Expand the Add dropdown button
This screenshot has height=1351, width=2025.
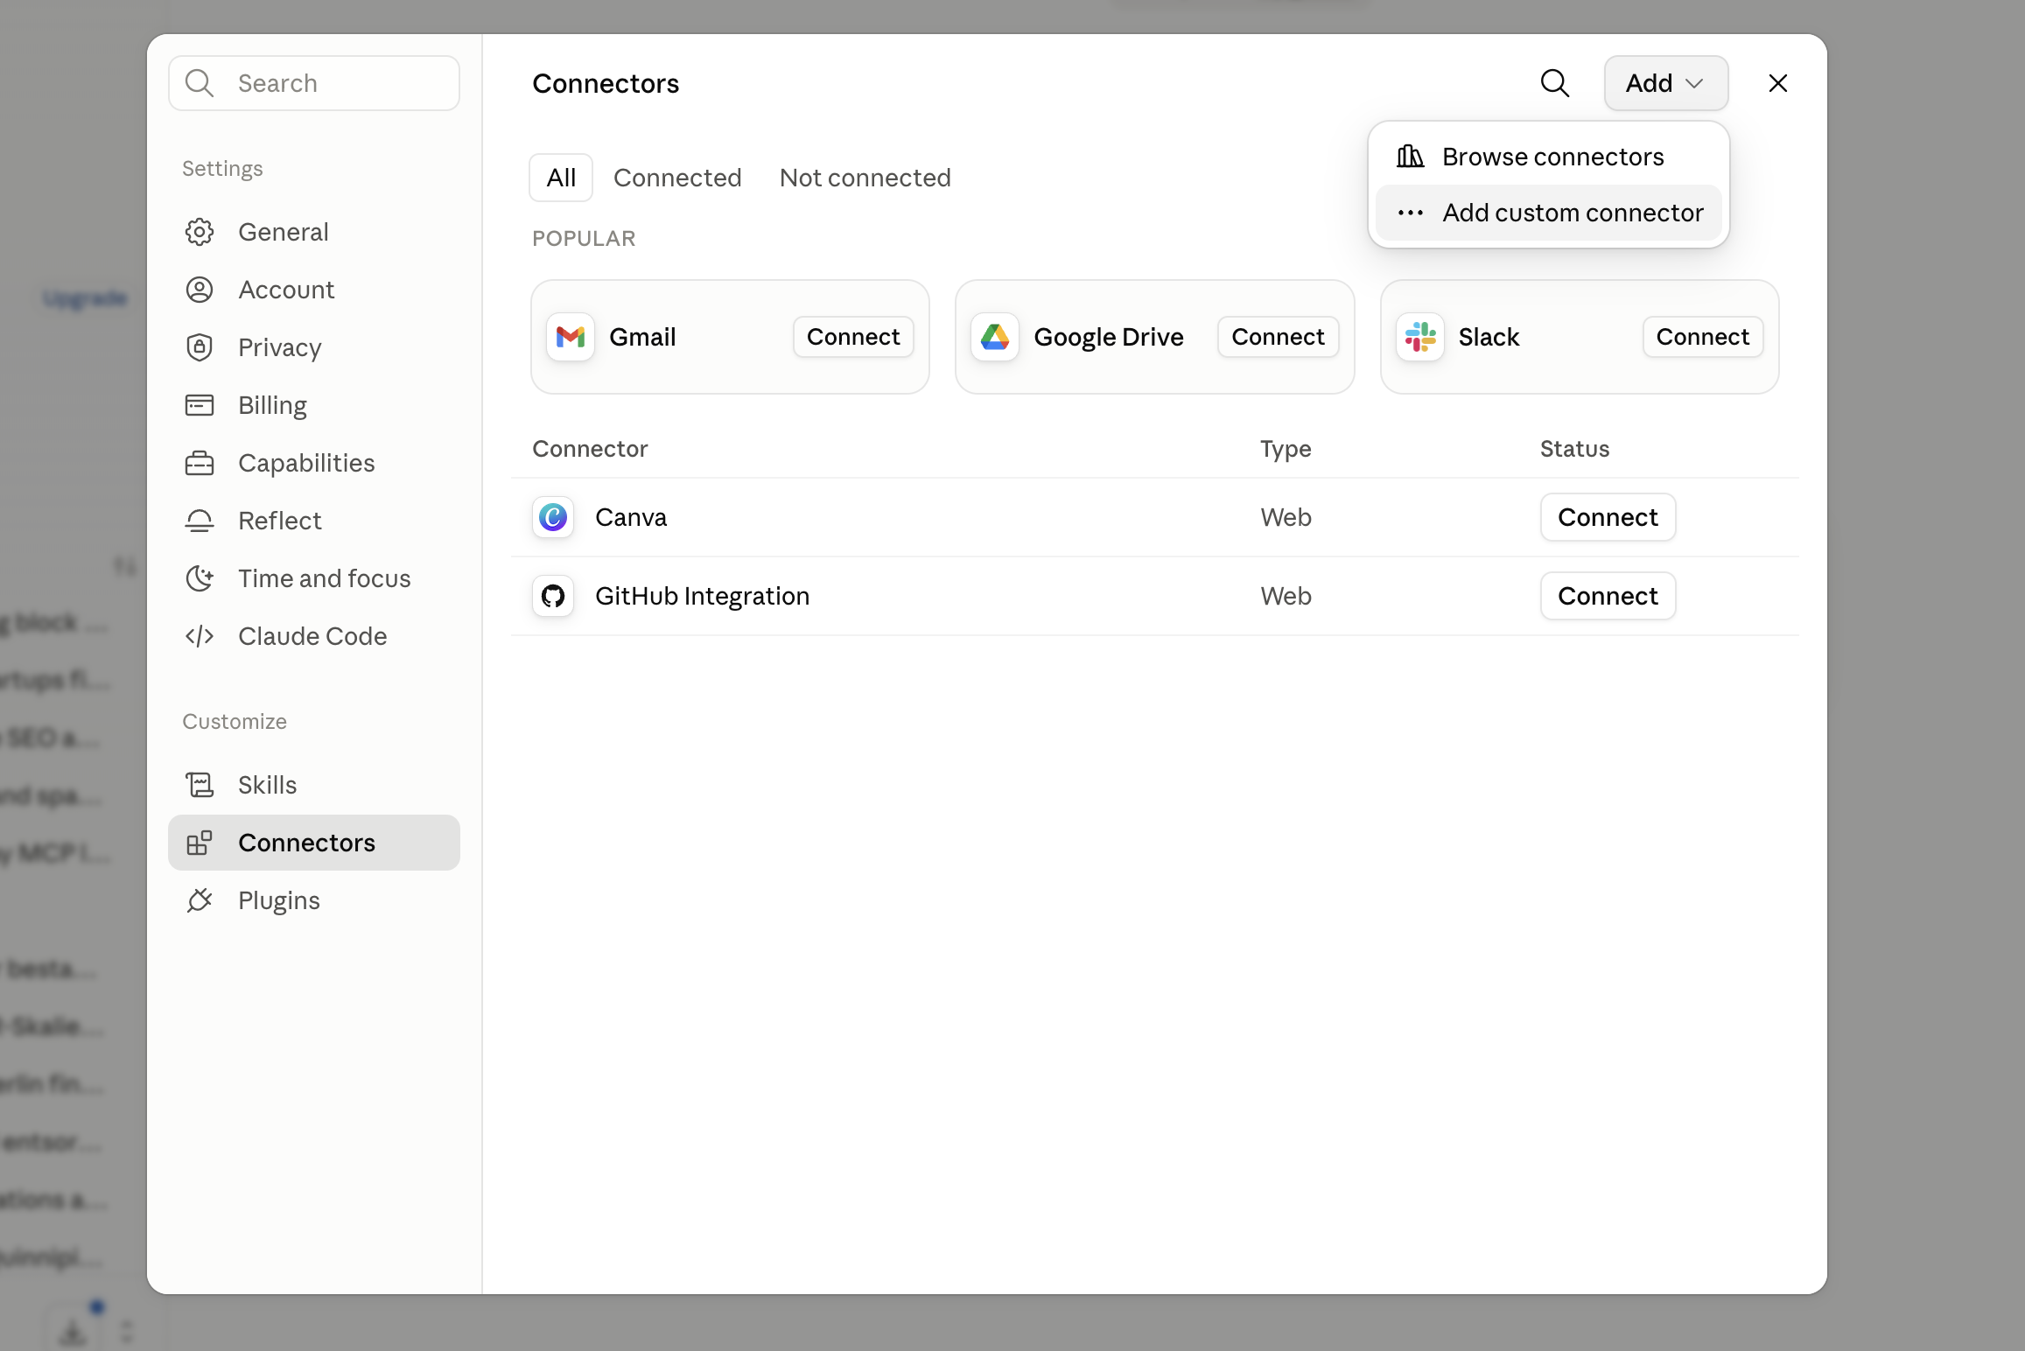coord(1665,83)
